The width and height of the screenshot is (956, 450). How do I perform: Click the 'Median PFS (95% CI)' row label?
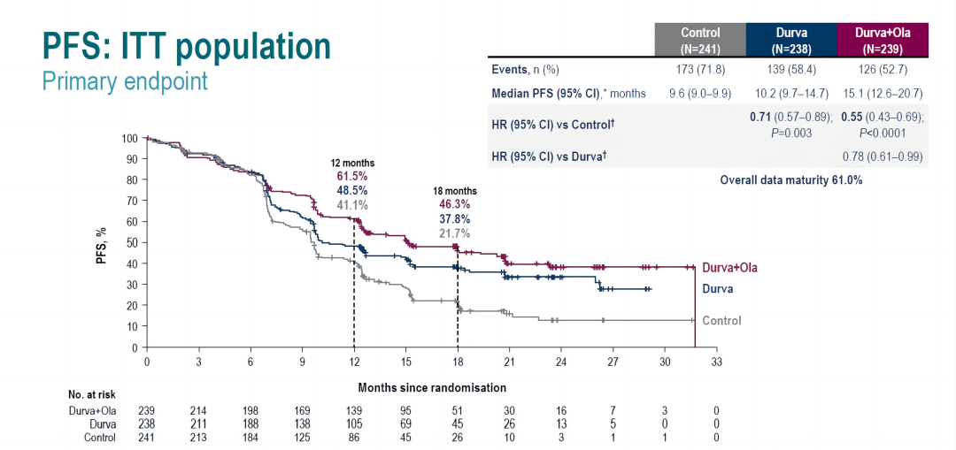click(568, 94)
